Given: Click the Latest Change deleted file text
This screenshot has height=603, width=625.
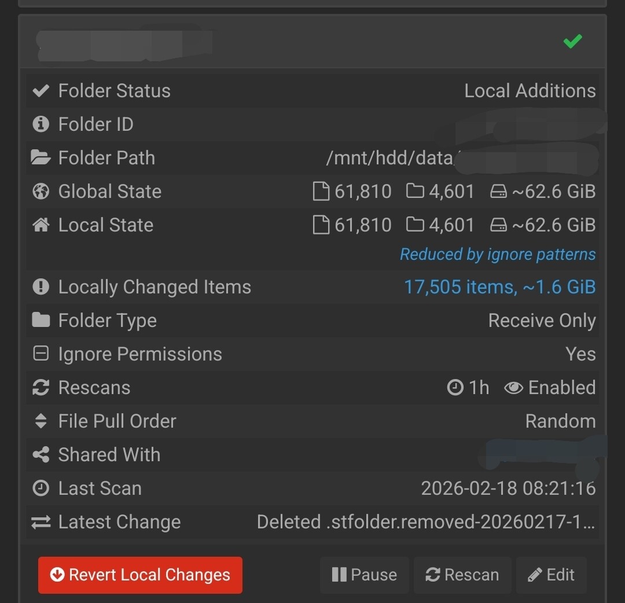Looking at the screenshot, I should 425,522.
